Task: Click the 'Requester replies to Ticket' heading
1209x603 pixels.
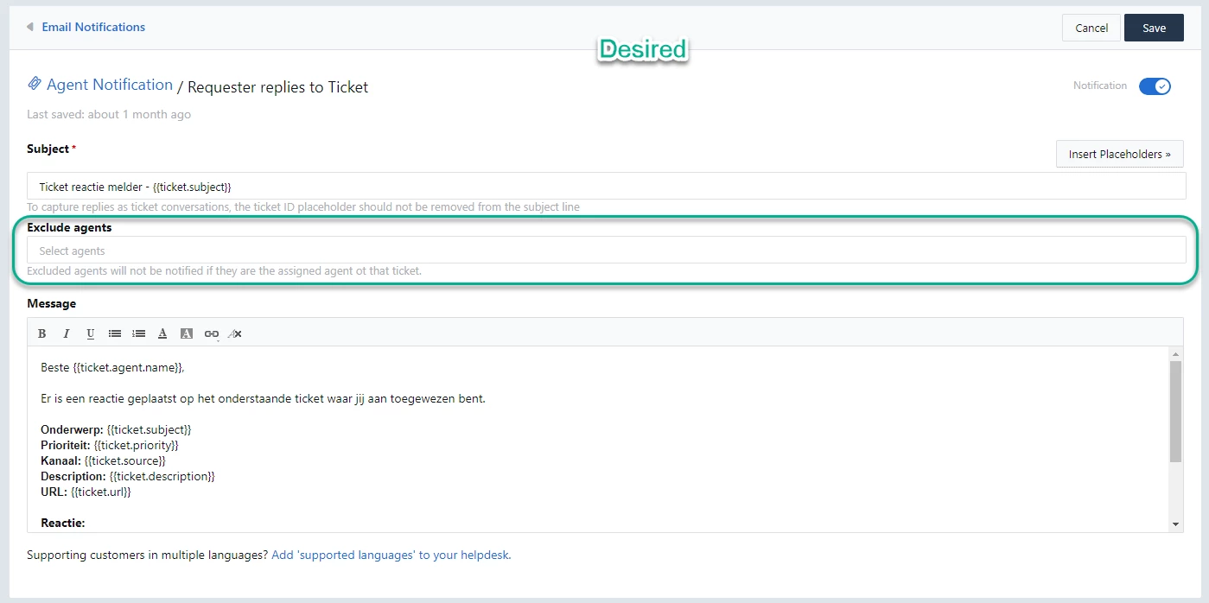Action: (278, 87)
